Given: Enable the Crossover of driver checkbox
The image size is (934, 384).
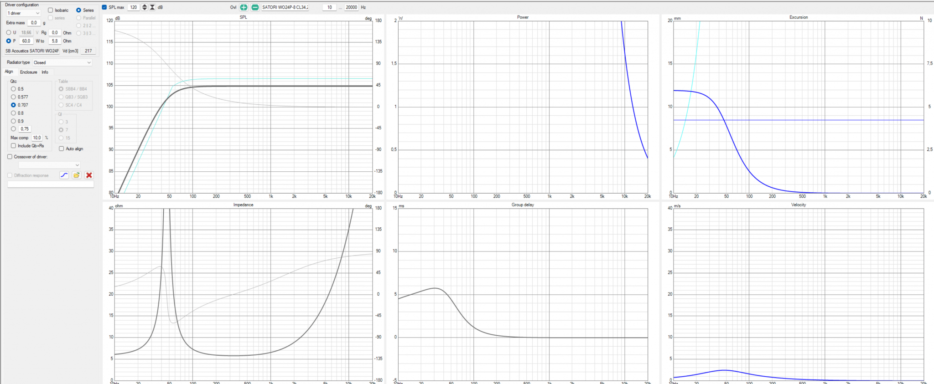Looking at the screenshot, I should tap(10, 157).
